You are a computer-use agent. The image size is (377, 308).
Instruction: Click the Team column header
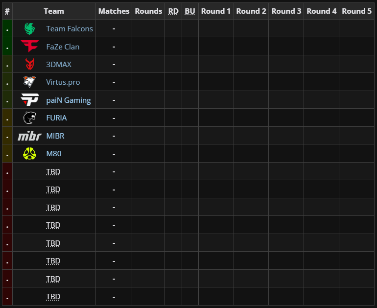[x=54, y=11]
